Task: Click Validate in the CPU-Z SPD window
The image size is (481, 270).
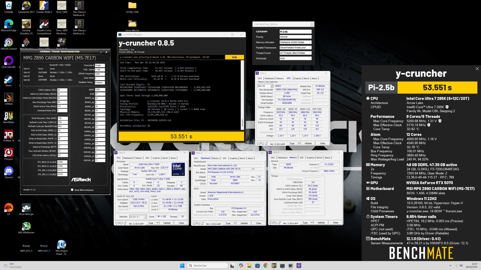Action: click(308, 143)
